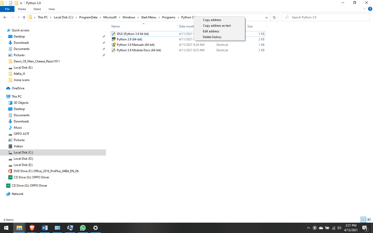This screenshot has height=233, width=373.
Task: Navigate to Programs in breadcrumb
Action: [x=169, y=17]
